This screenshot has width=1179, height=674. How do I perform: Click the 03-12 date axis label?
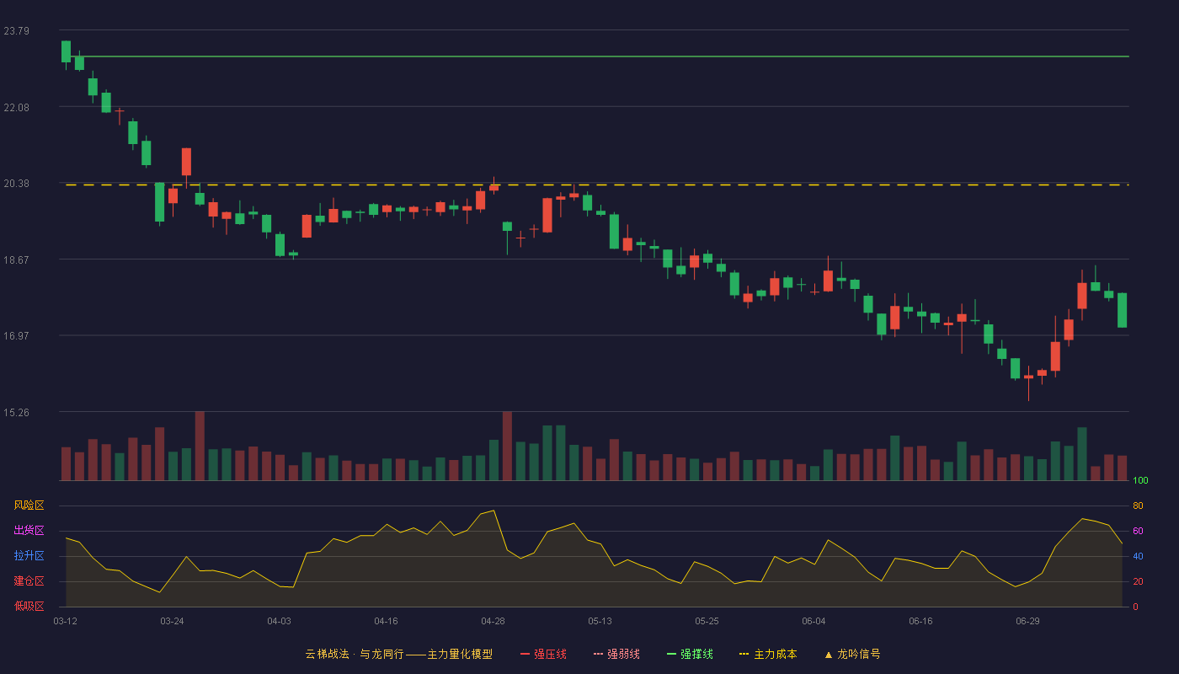(x=65, y=621)
